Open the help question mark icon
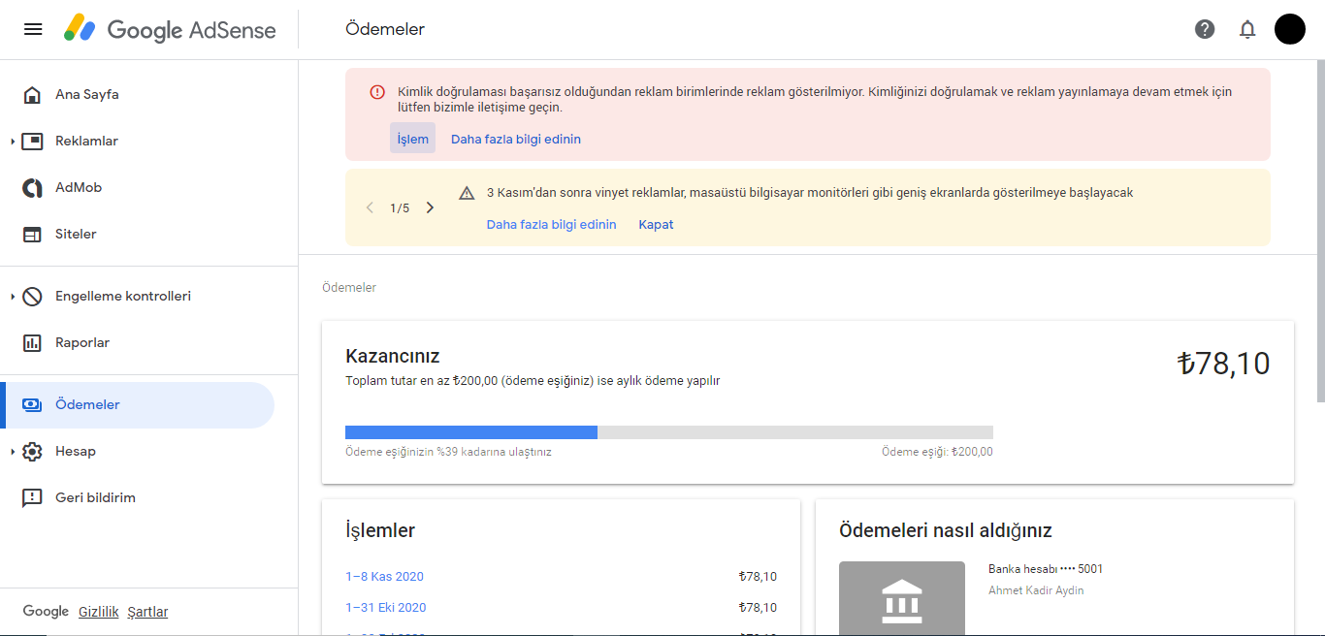Image resolution: width=1325 pixels, height=636 pixels. point(1205,29)
